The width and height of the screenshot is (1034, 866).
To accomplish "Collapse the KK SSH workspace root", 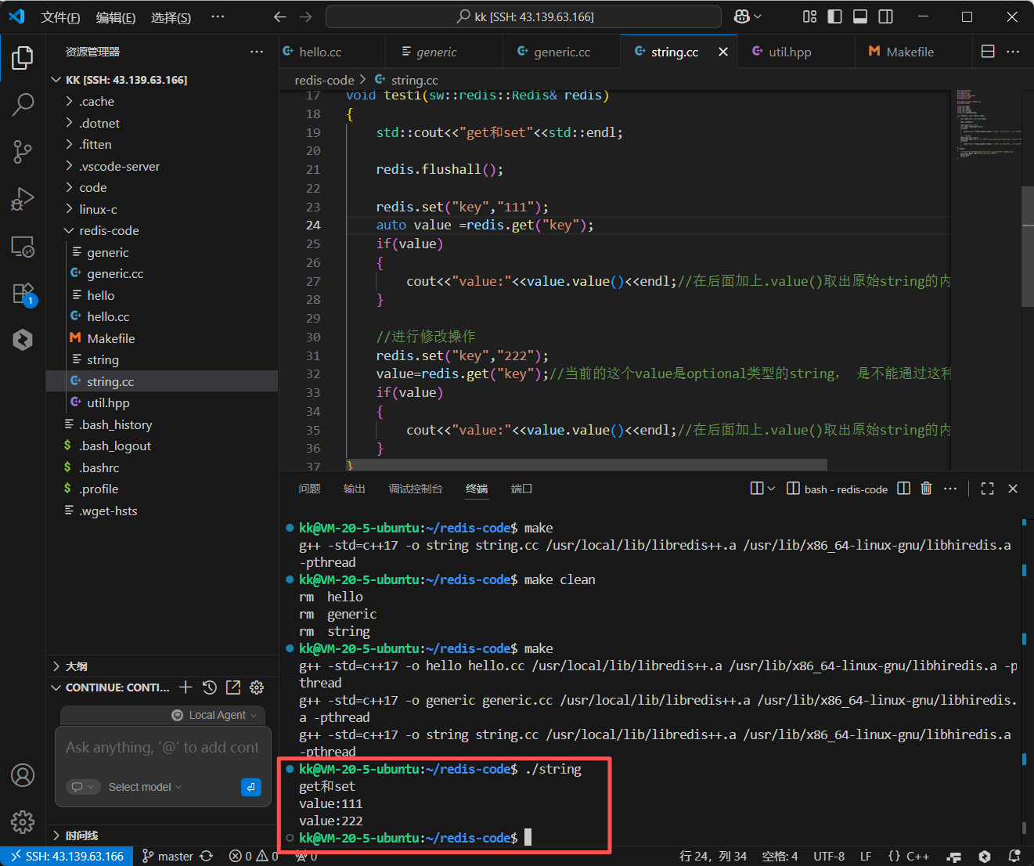I will [x=162, y=80].
